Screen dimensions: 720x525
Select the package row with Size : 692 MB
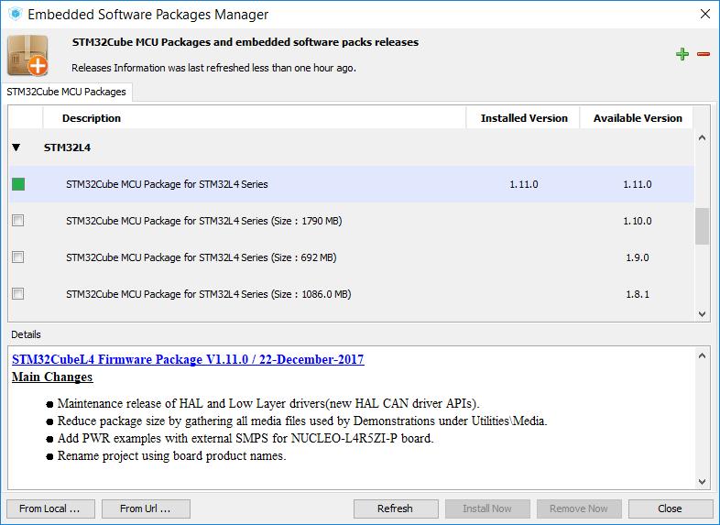coord(351,257)
